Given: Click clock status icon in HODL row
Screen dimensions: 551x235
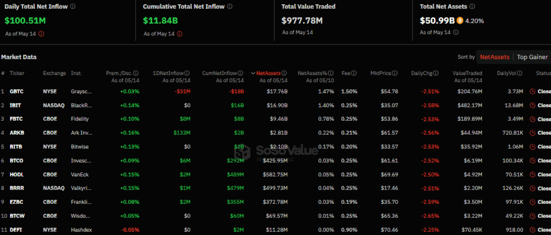Looking at the screenshot, I should [x=533, y=174].
